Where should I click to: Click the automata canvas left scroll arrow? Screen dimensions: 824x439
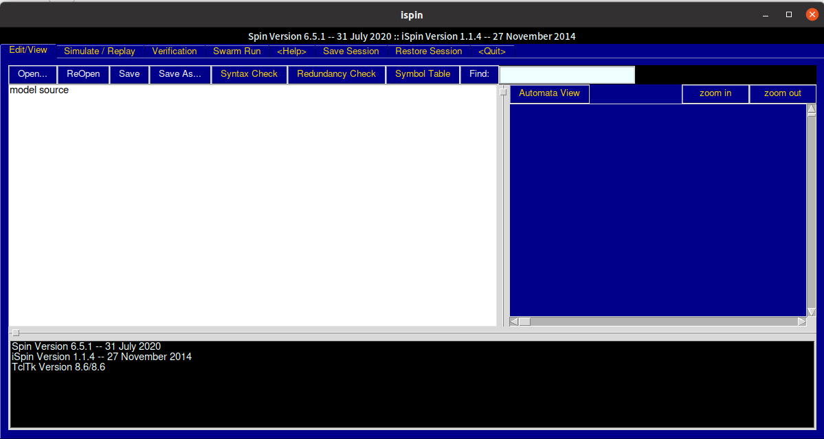point(515,322)
